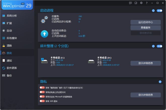The image size is (166, 110).
Task: Click the D: date 2026/8/8 11:07:27
Action: coord(111,65)
